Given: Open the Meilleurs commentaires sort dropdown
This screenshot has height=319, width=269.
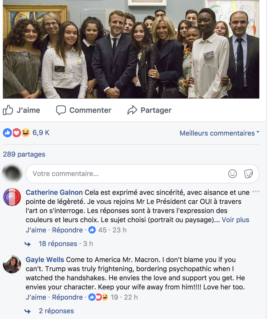Looking at the screenshot, I should coord(219,133).
